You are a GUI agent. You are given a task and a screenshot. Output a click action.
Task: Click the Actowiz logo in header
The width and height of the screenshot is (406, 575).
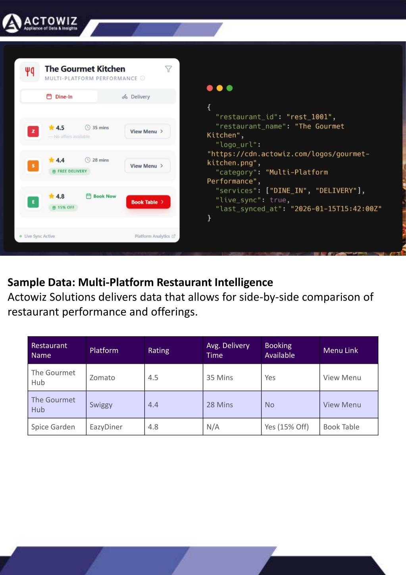click(x=40, y=23)
